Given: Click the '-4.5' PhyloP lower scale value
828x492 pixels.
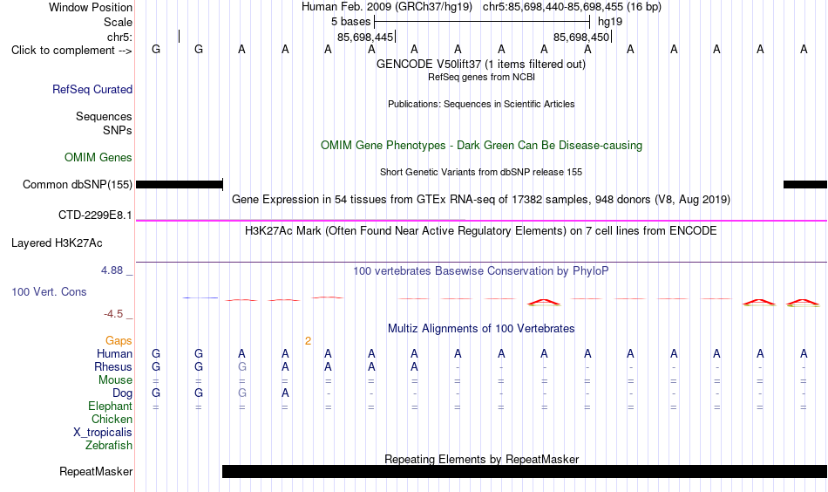Looking at the screenshot, I should [113, 314].
